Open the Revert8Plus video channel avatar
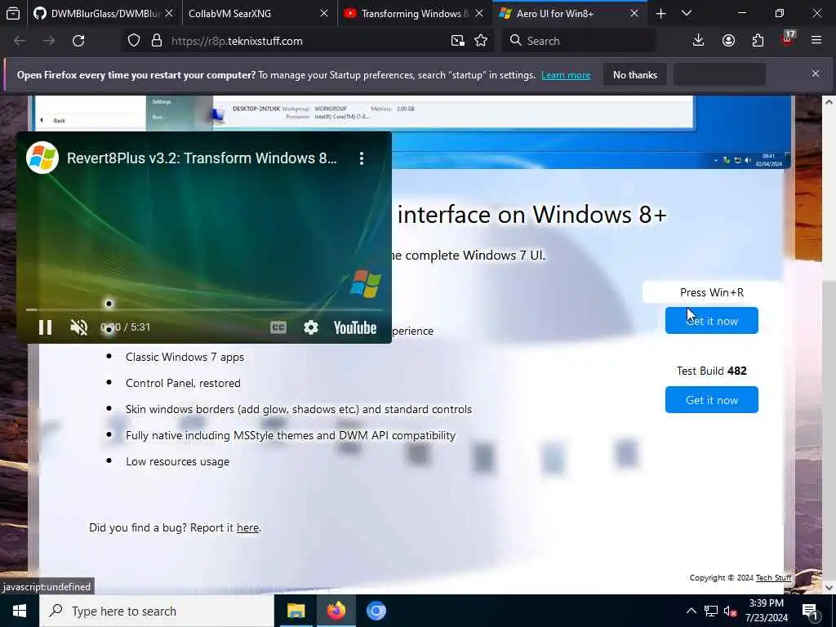 (42, 158)
